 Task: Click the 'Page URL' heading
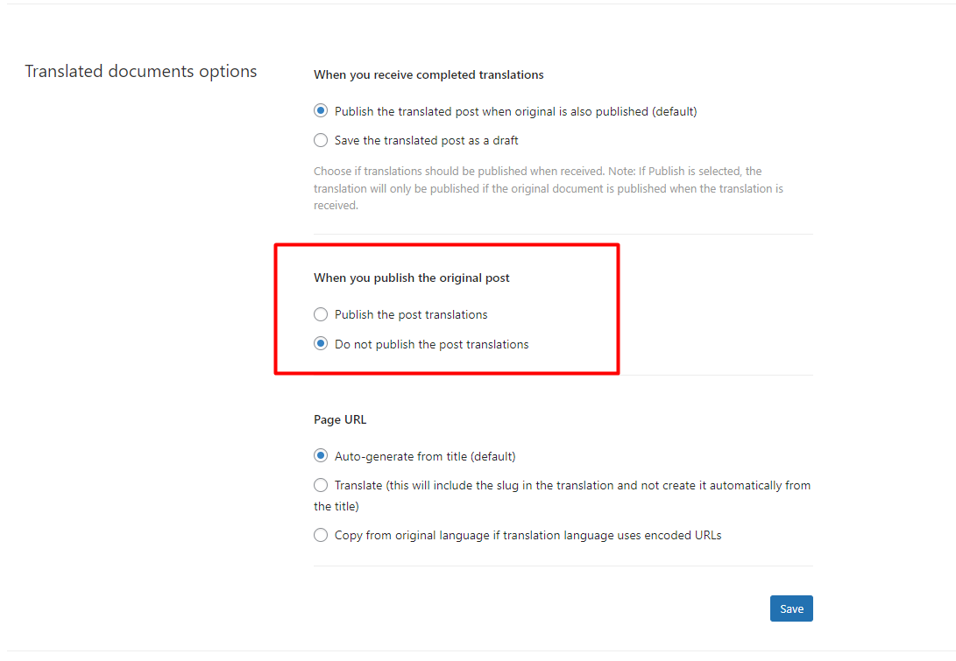coord(340,419)
